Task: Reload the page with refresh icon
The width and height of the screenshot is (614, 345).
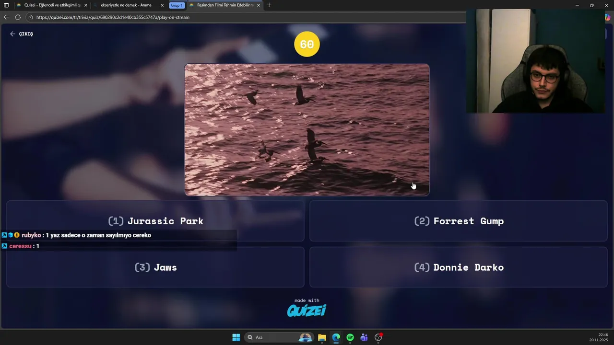Action: pos(18,17)
